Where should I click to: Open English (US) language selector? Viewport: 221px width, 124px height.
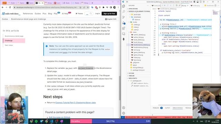(110, 19)
